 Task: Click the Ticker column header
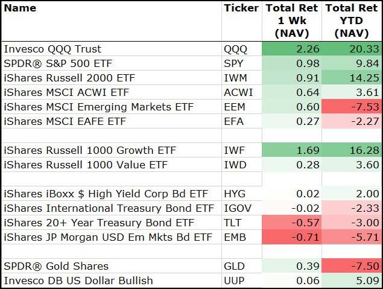coord(241,8)
